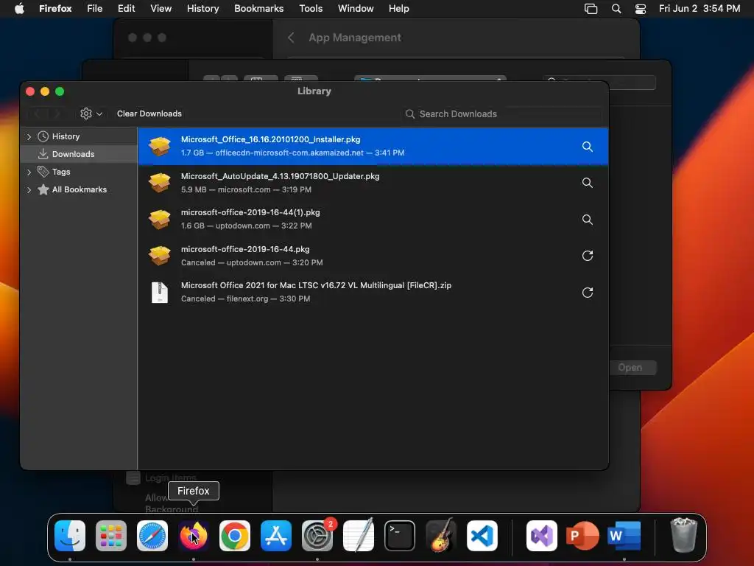
Task: Select Microsoft_Office_16.16.20101200_Installer.pkg row
Action: [x=373, y=147]
